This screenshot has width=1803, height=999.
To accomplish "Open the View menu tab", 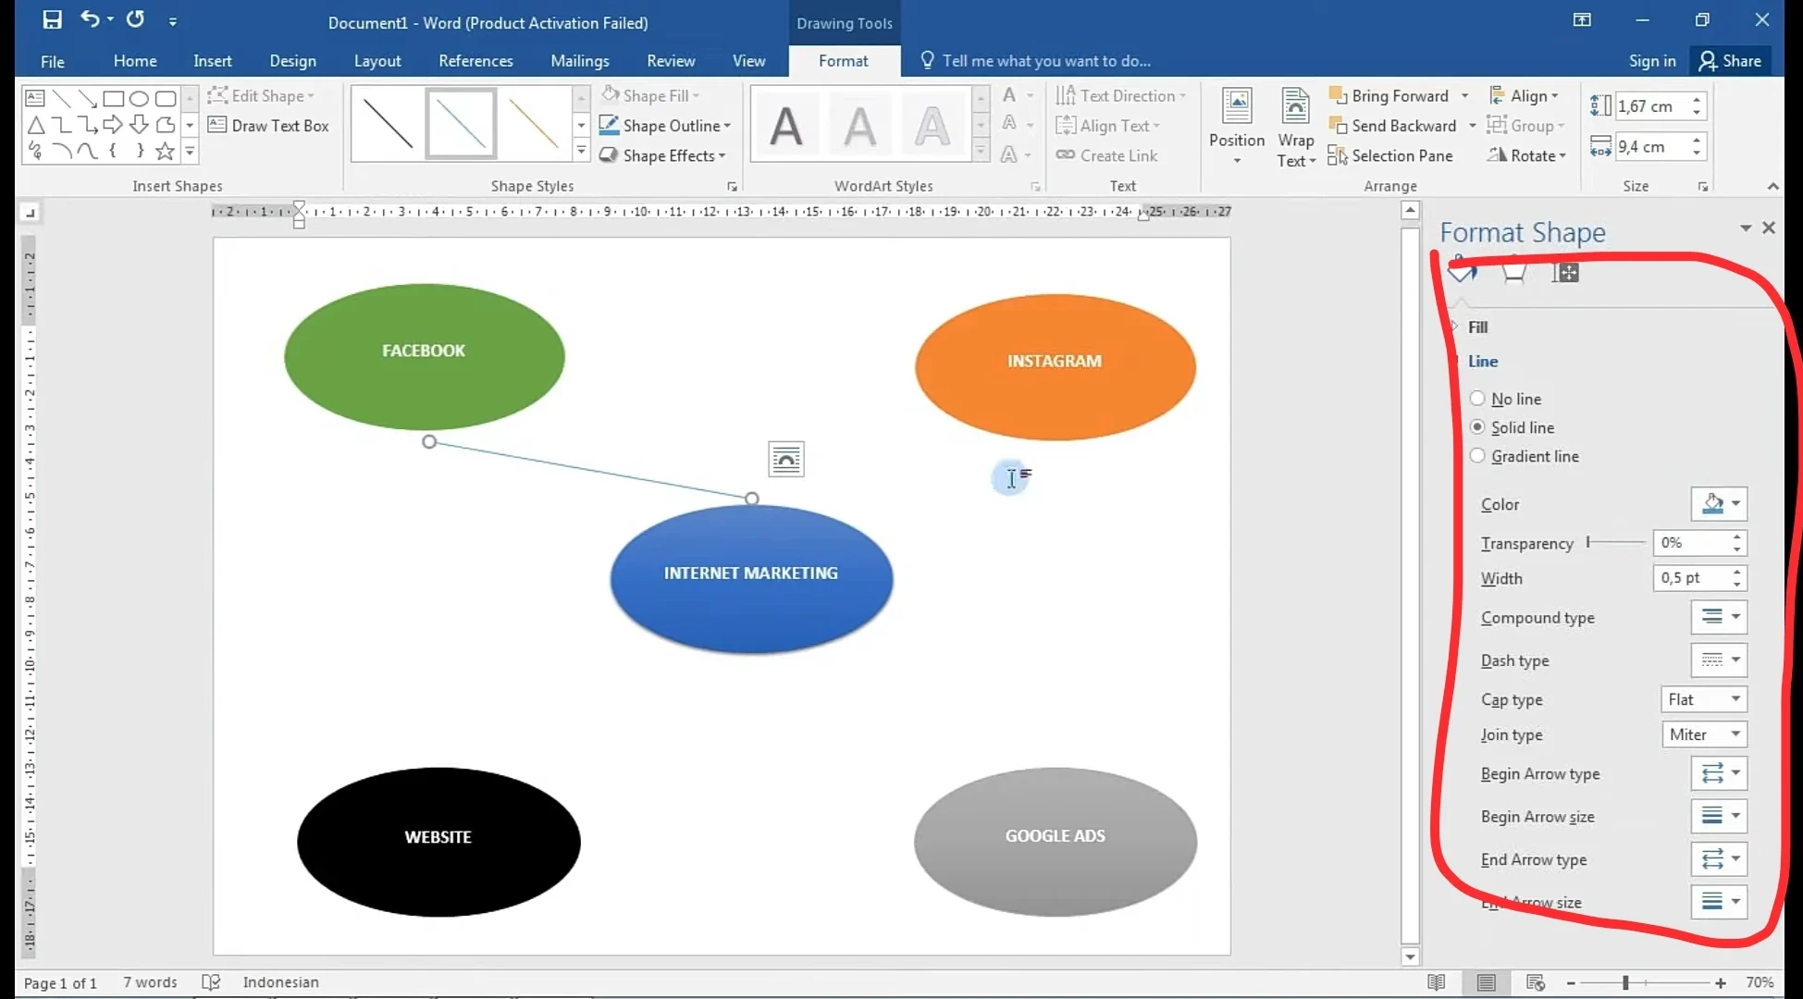I will (749, 60).
